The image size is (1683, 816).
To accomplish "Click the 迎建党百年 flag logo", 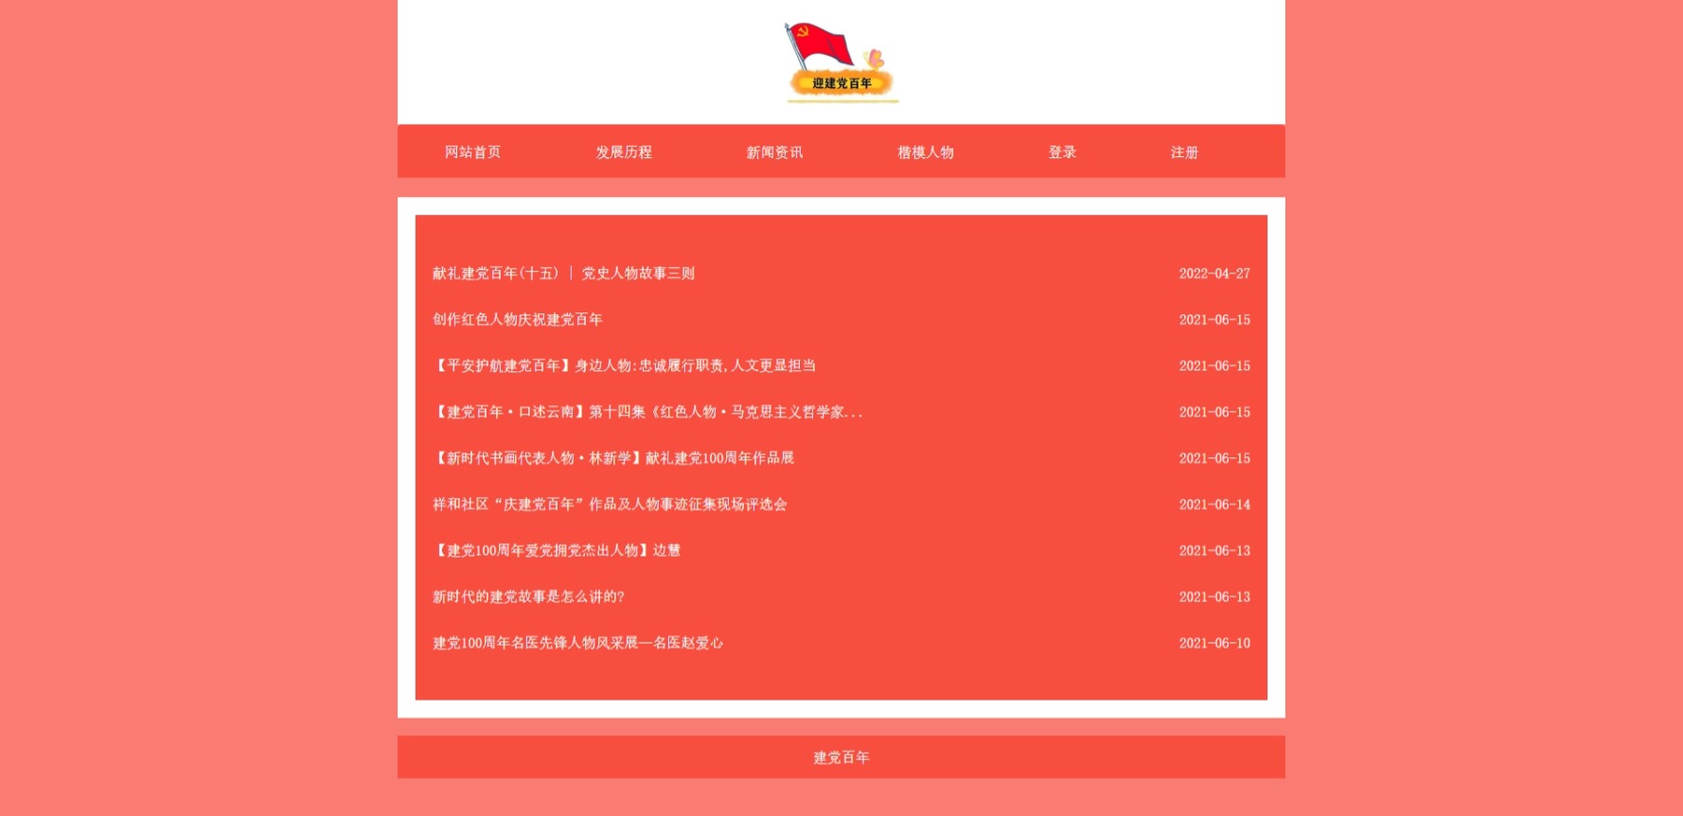I will [841, 62].
